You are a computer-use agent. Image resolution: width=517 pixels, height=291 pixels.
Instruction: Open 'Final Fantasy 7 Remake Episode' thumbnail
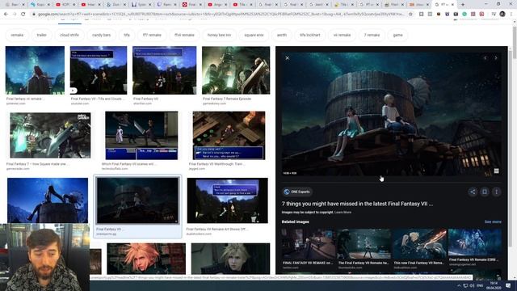point(236,70)
